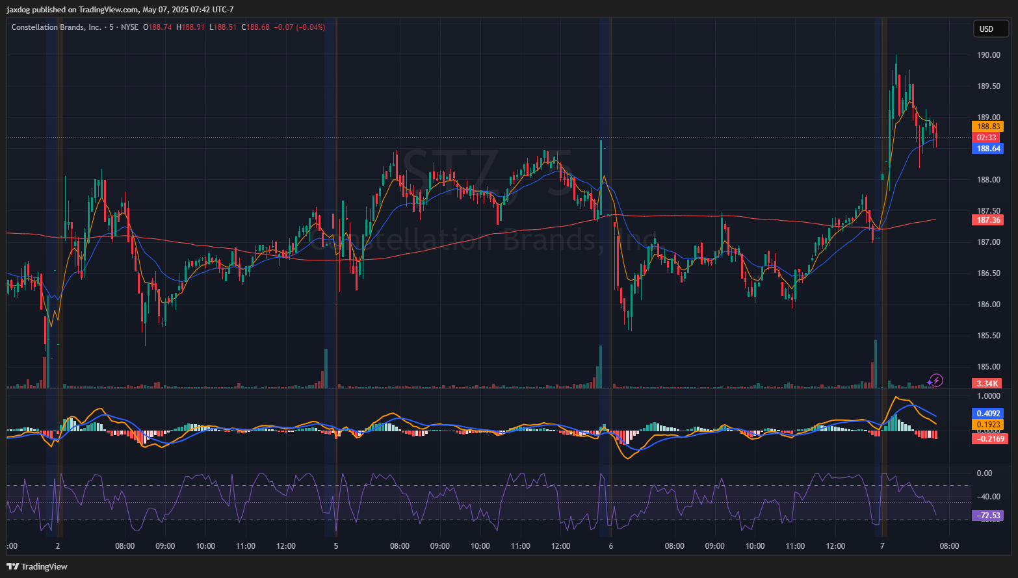Viewport: 1018px width, 578px height.
Task: Click the −0.07 (−0.04%) change value
Action: (x=300, y=27)
